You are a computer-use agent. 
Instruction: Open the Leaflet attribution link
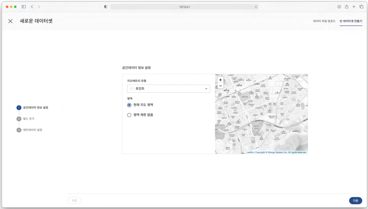[250, 152]
